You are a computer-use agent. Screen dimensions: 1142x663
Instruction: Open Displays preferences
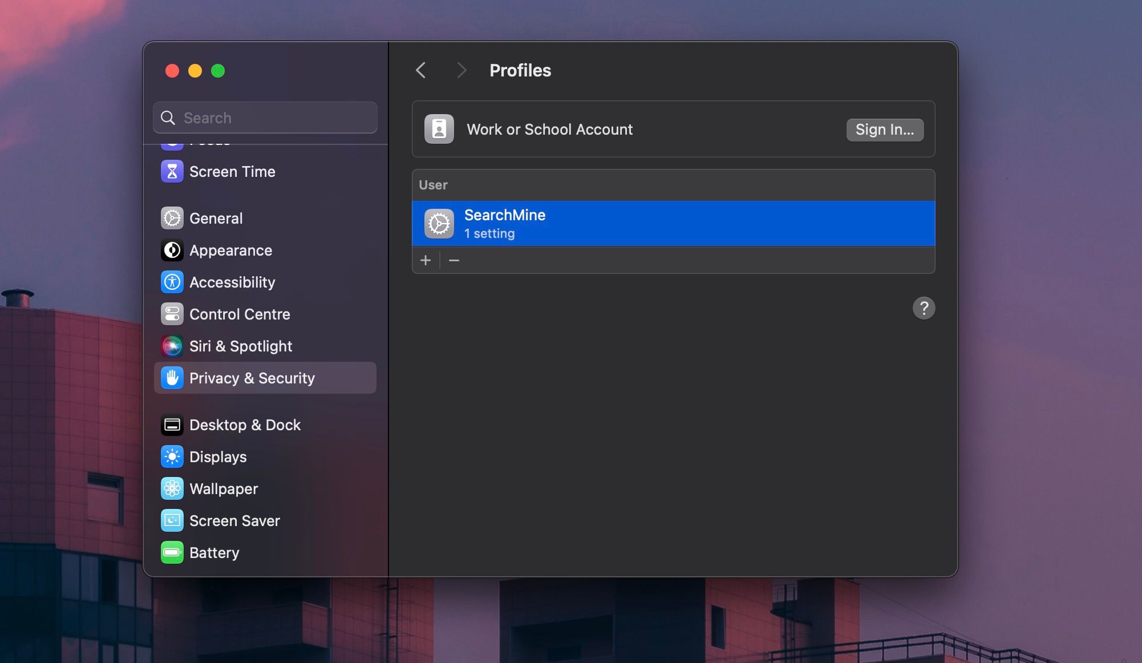pos(172,456)
